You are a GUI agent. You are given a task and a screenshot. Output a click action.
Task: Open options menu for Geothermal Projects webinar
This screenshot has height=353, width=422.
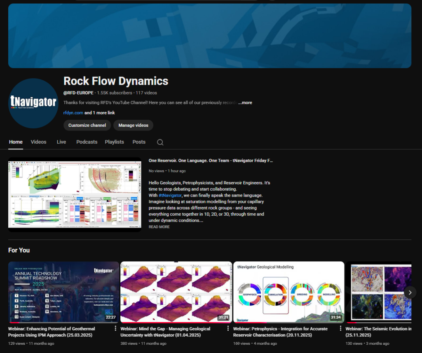115,328
